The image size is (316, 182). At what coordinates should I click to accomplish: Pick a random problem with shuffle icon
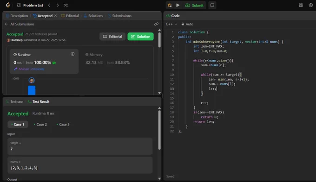tap(66, 5)
